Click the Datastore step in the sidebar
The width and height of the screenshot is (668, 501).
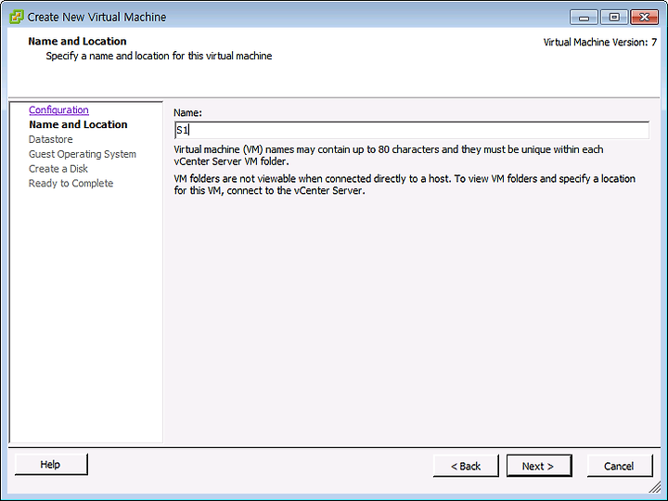point(51,139)
